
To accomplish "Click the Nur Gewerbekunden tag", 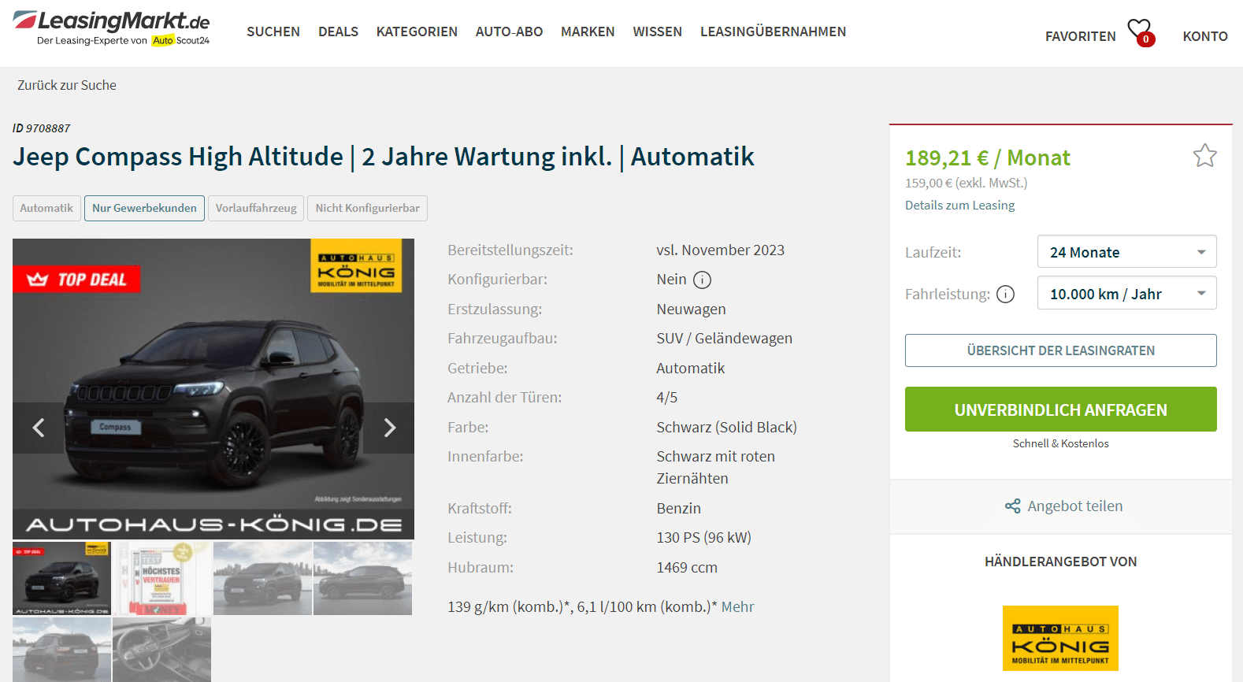I will (144, 208).
